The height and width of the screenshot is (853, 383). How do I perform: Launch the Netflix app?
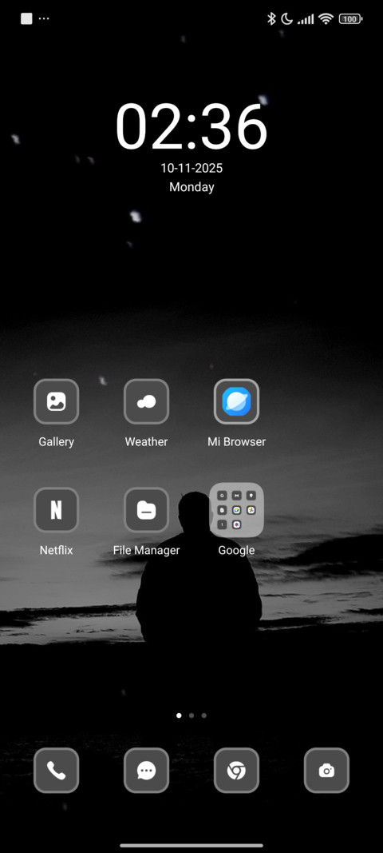pos(56,510)
